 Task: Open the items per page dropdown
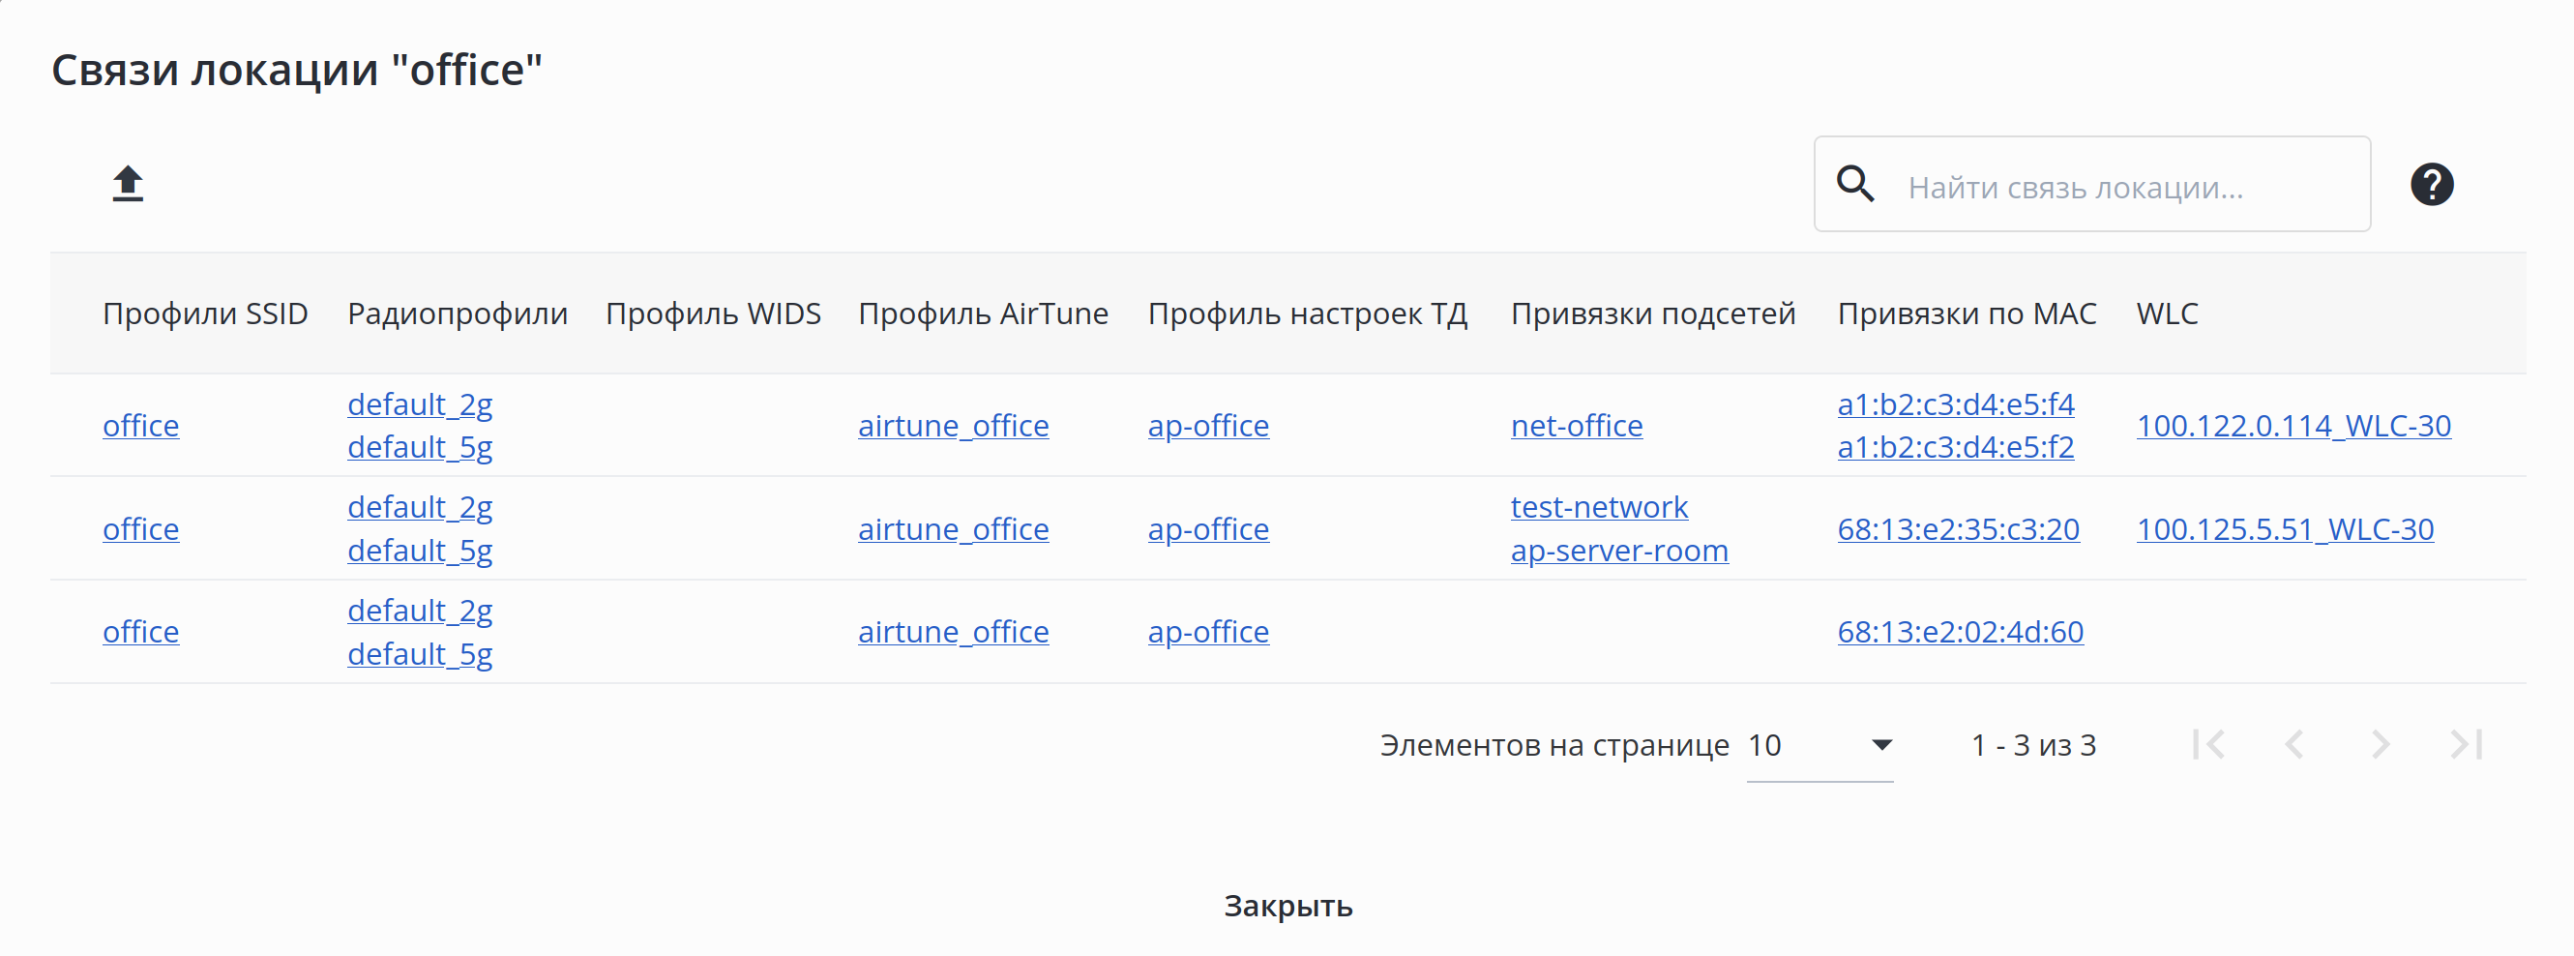pos(1820,746)
